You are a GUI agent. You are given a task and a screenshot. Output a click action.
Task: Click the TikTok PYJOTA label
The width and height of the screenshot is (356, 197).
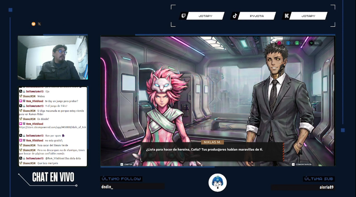tap(257, 16)
